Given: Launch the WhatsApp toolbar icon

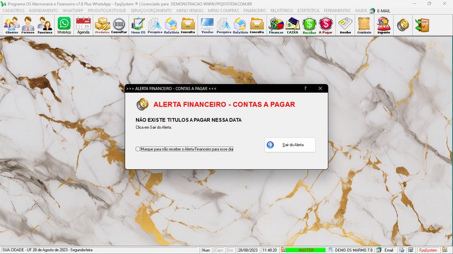Looking at the screenshot, I should click(64, 25).
